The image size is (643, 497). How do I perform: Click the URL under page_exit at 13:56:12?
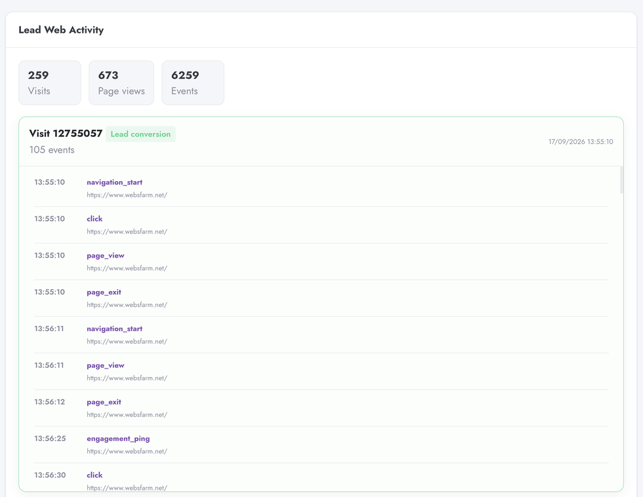tap(127, 414)
